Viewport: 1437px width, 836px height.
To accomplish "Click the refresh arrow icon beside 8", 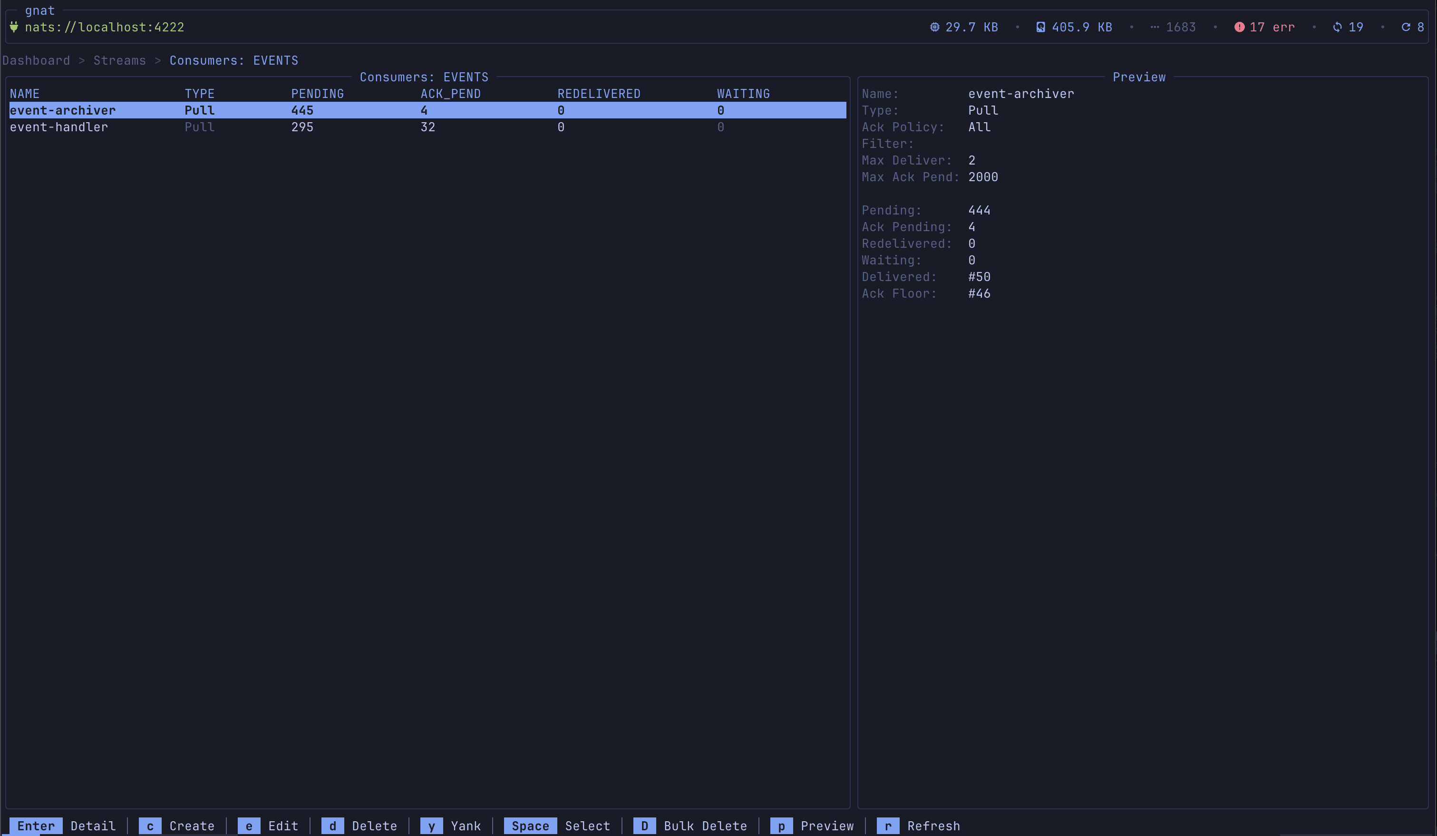I will 1406,27.
